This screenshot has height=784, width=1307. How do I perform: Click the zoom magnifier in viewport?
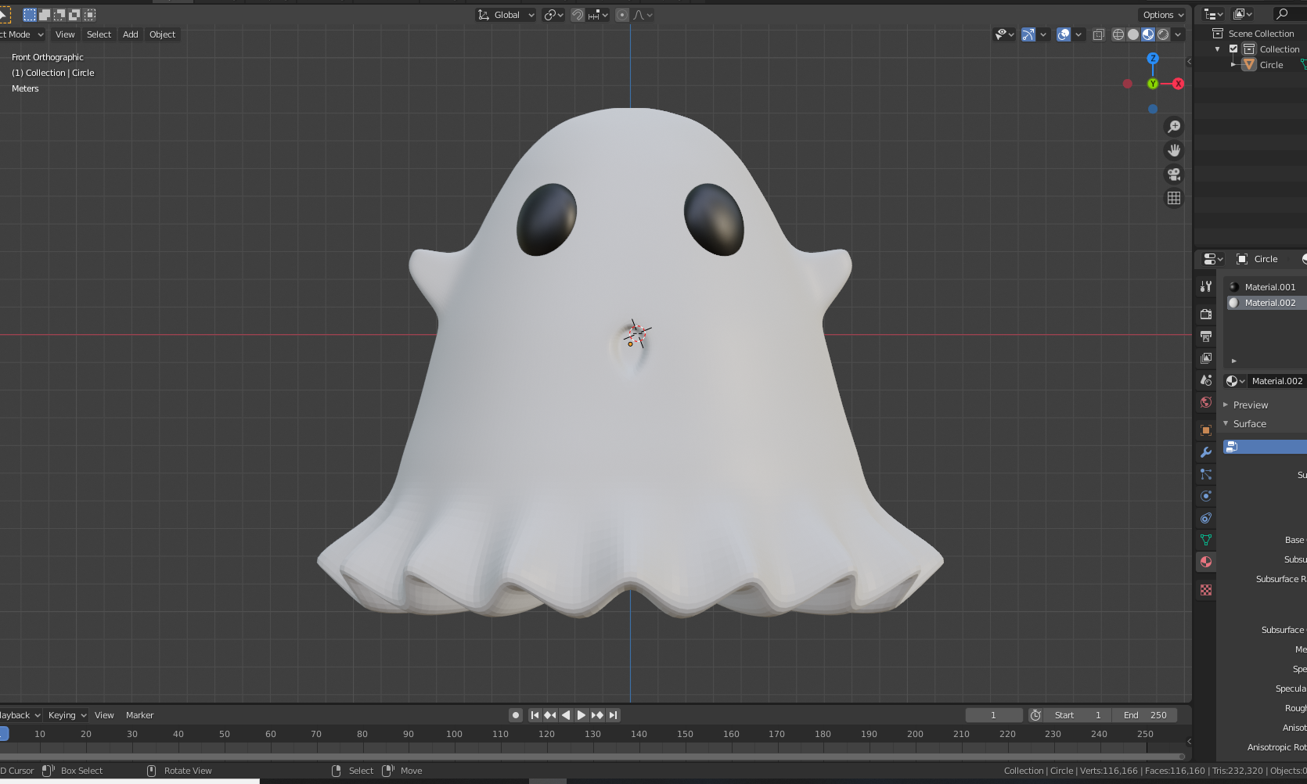[1173, 127]
